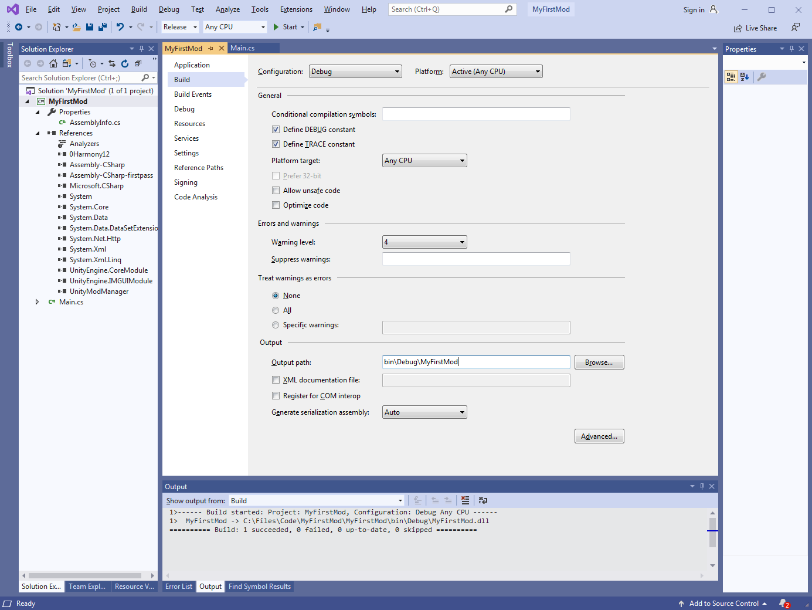Screen dimensions: 812x610
Task: Open the Extensions menu
Action: coord(296,9)
